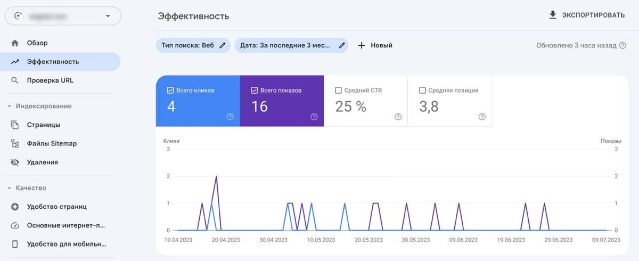Screen dimensions: 639x261
Task: Click the chart date label 10.05.2023
Action: (x=321, y=240)
